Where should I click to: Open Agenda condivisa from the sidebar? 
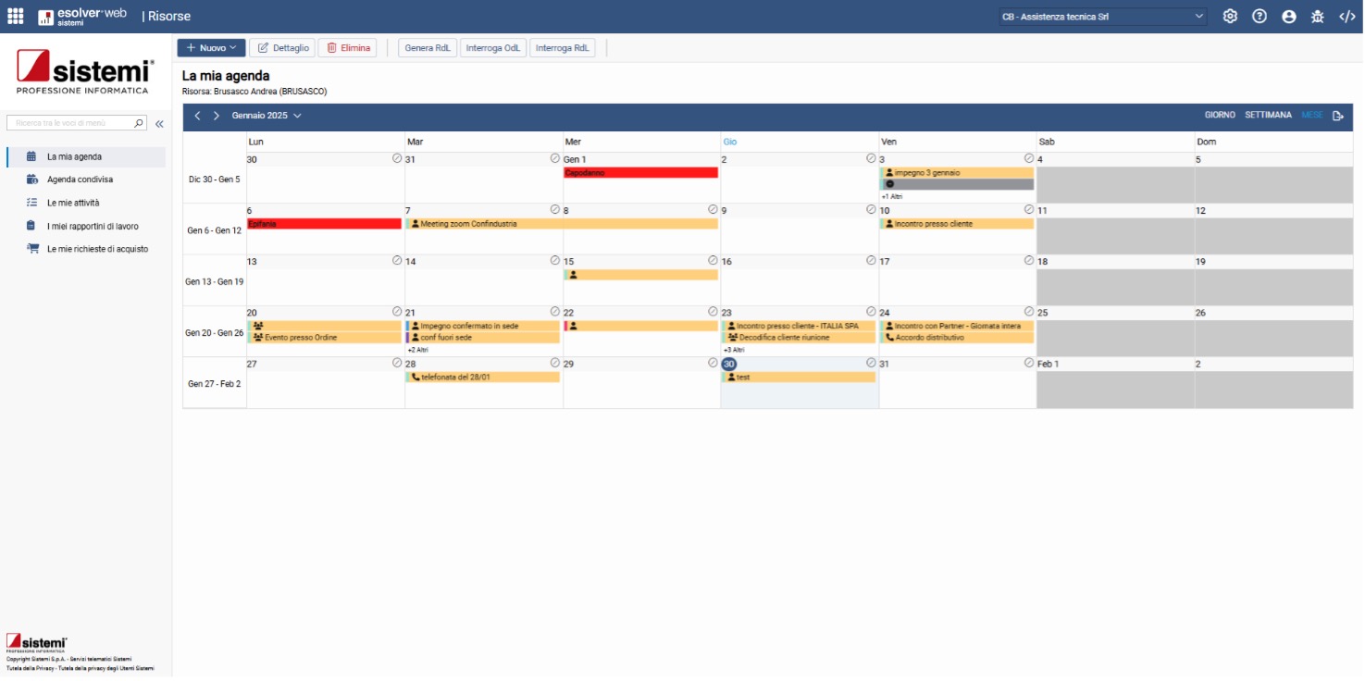click(80, 180)
